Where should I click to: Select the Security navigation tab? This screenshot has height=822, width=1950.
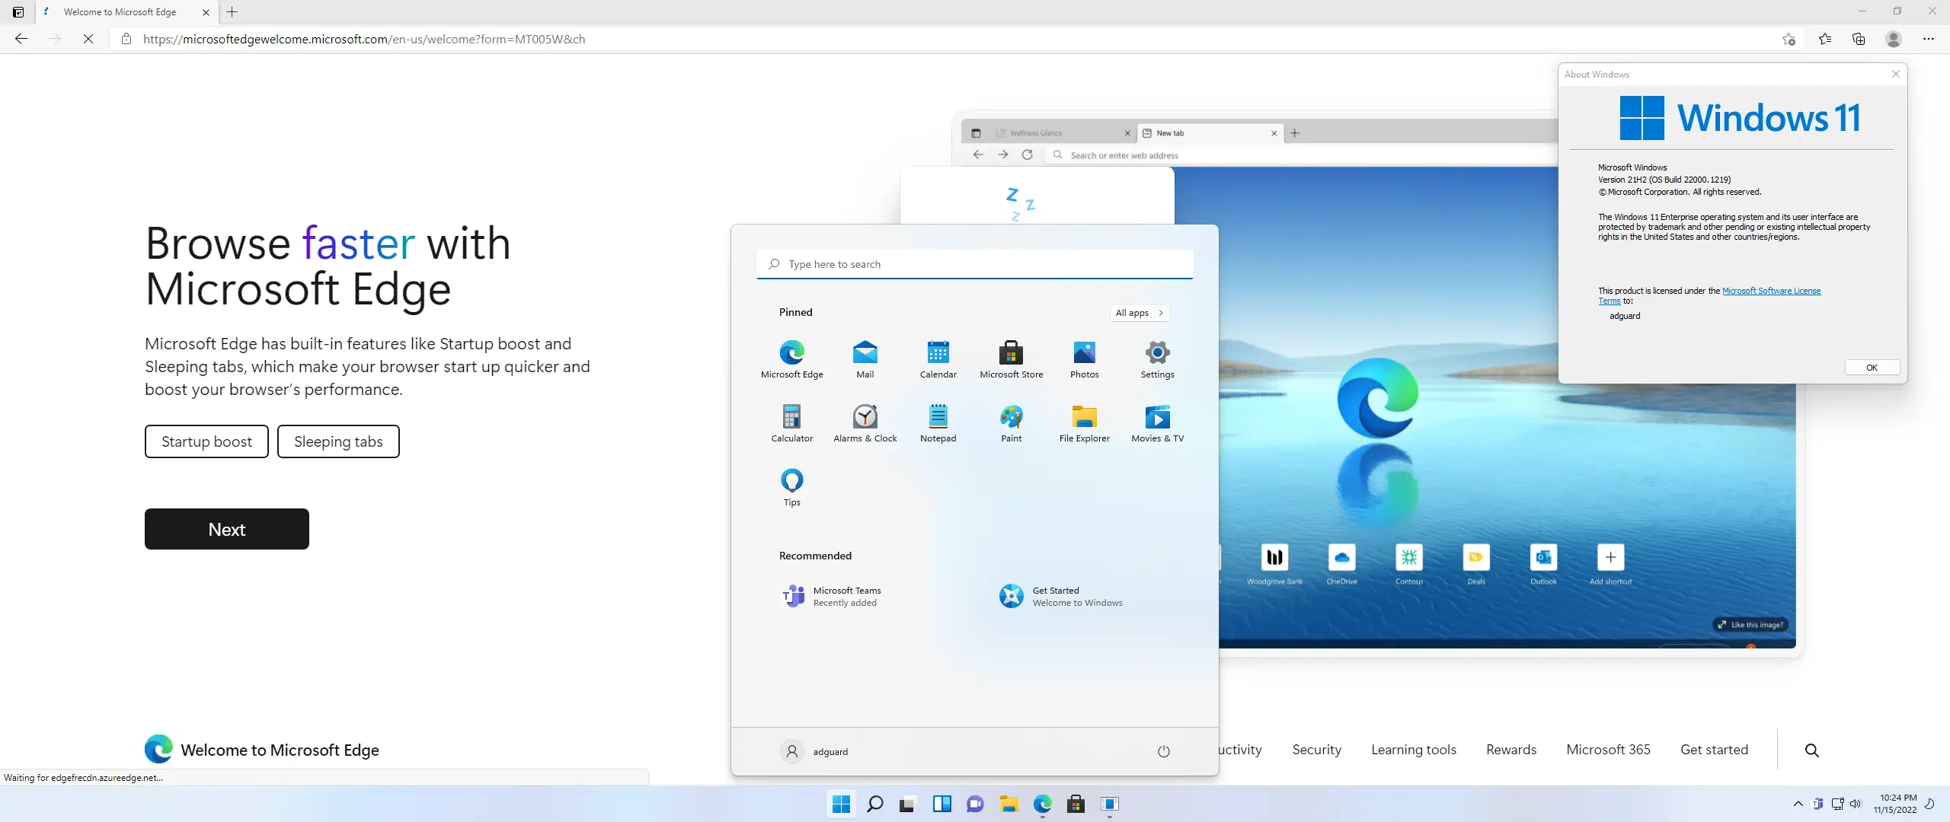pyautogui.click(x=1316, y=750)
